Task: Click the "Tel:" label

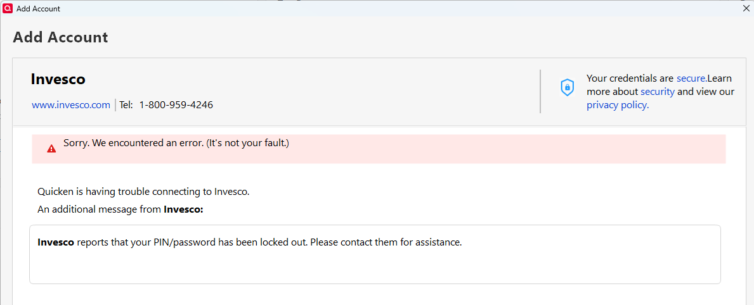Action: pos(126,105)
